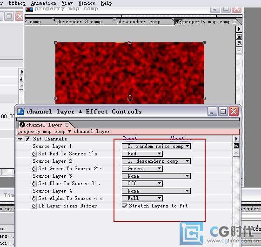Click the comp settings table icon
Image resolution: width=261 pixels, height=247 pixels.
[239, 36]
